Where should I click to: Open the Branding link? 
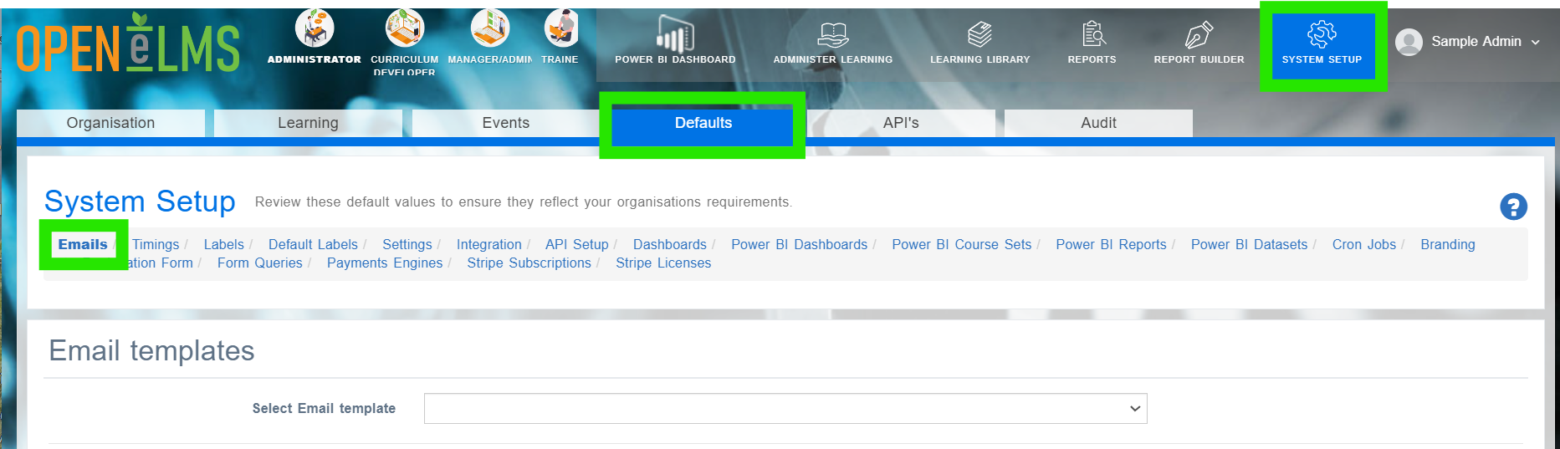tap(1448, 244)
